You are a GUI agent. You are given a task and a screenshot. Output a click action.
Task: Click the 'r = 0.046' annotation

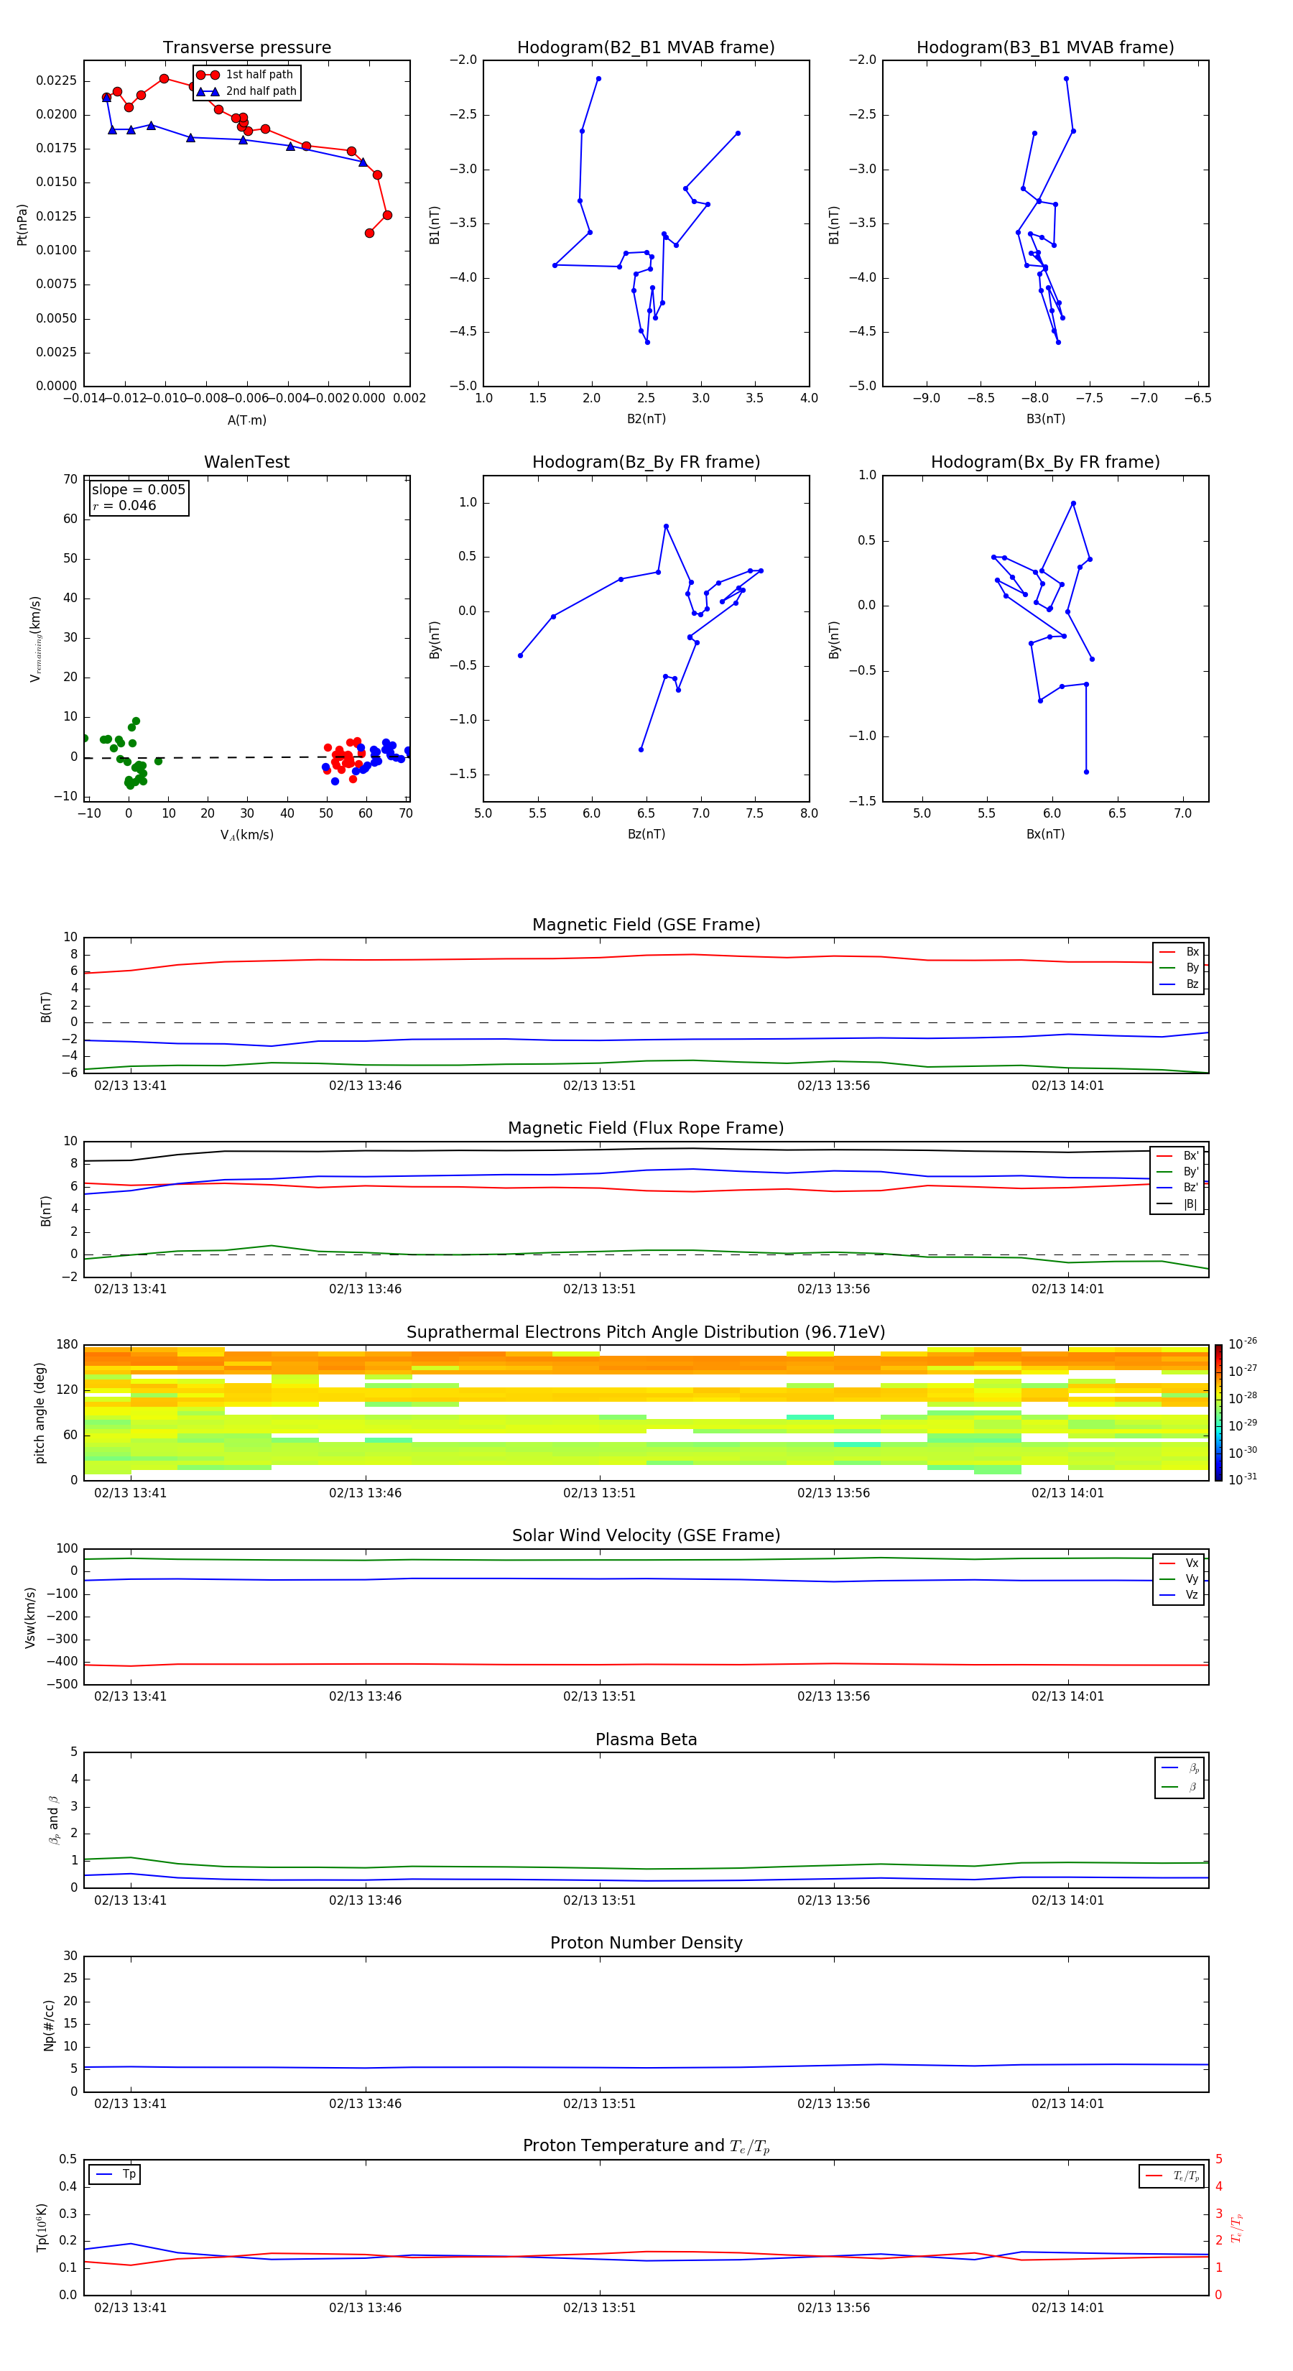point(124,505)
